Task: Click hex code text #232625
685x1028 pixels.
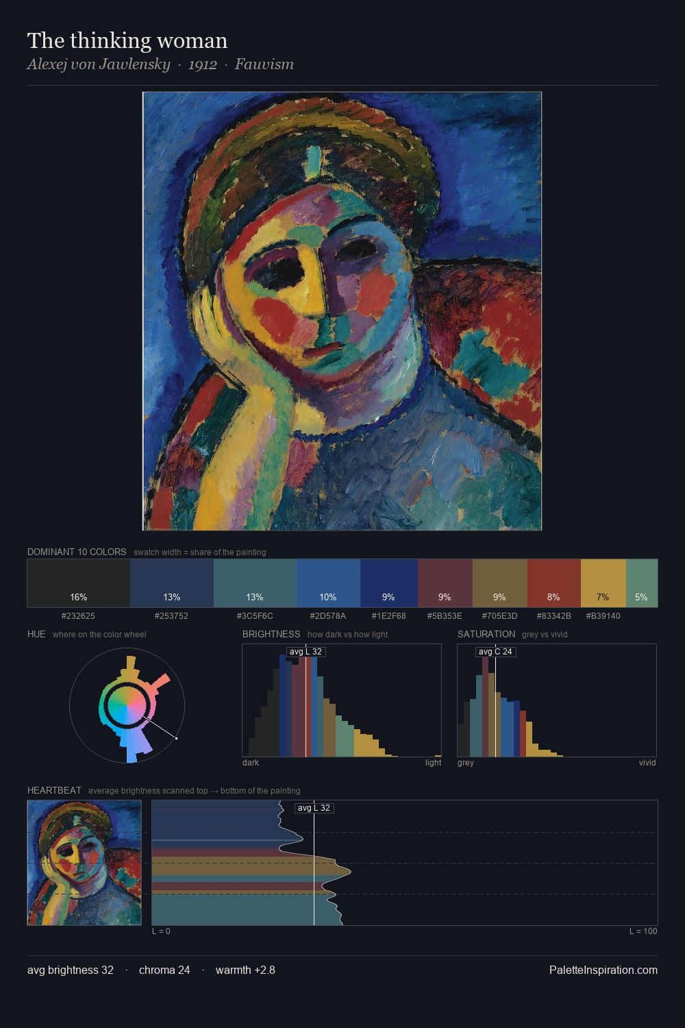Action: click(x=78, y=616)
